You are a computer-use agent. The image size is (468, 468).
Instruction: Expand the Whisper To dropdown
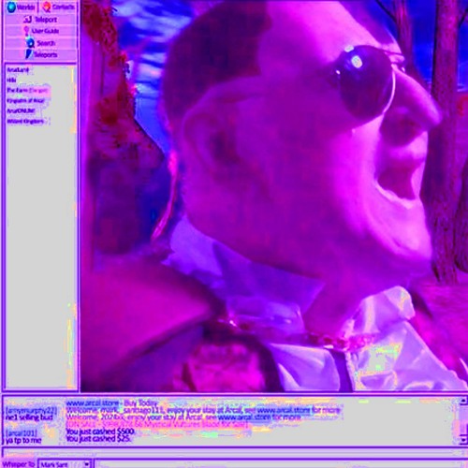click(87, 464)
